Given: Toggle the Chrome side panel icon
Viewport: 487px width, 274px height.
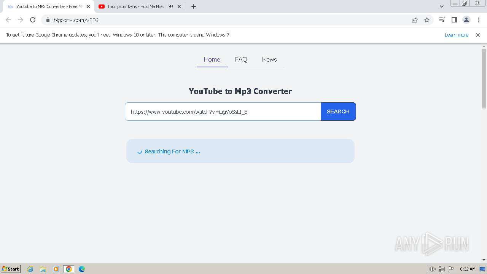Looking at the screenshot, I should [454, 20].
